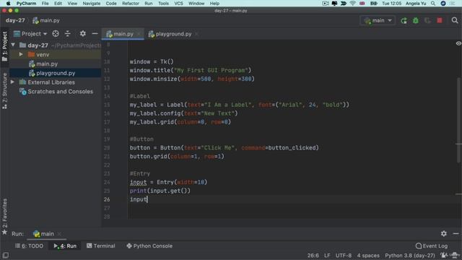Collapse all in Project panel
The height and width of the screenshot is (260, 462).
click(x=67, y=34)
